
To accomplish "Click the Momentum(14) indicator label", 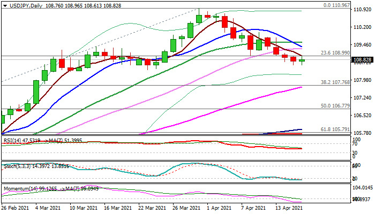I will point(18,189).
